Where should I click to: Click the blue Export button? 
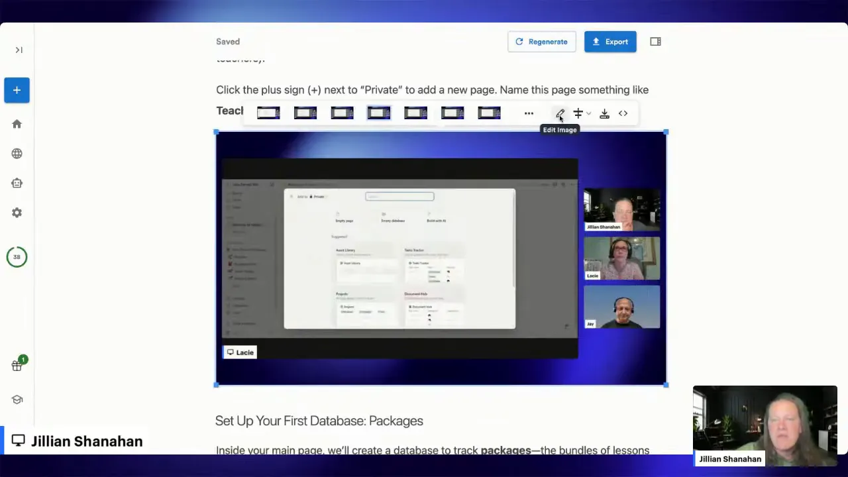(610, 42)
